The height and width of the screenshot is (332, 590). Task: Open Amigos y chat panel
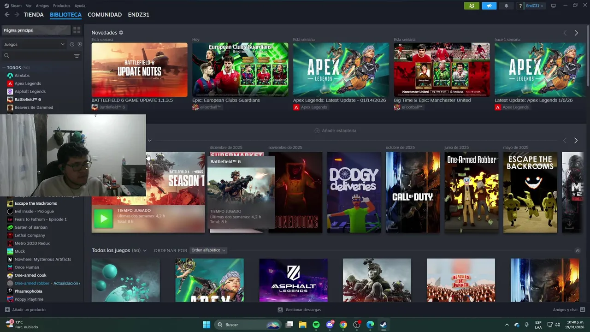coord(569,310)
